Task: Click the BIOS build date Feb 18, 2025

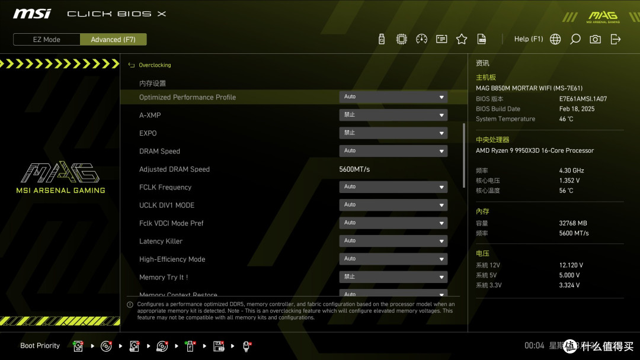Action: 577,109
